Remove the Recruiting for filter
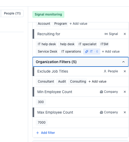The image size is (129, 142). tap(125, 34)
